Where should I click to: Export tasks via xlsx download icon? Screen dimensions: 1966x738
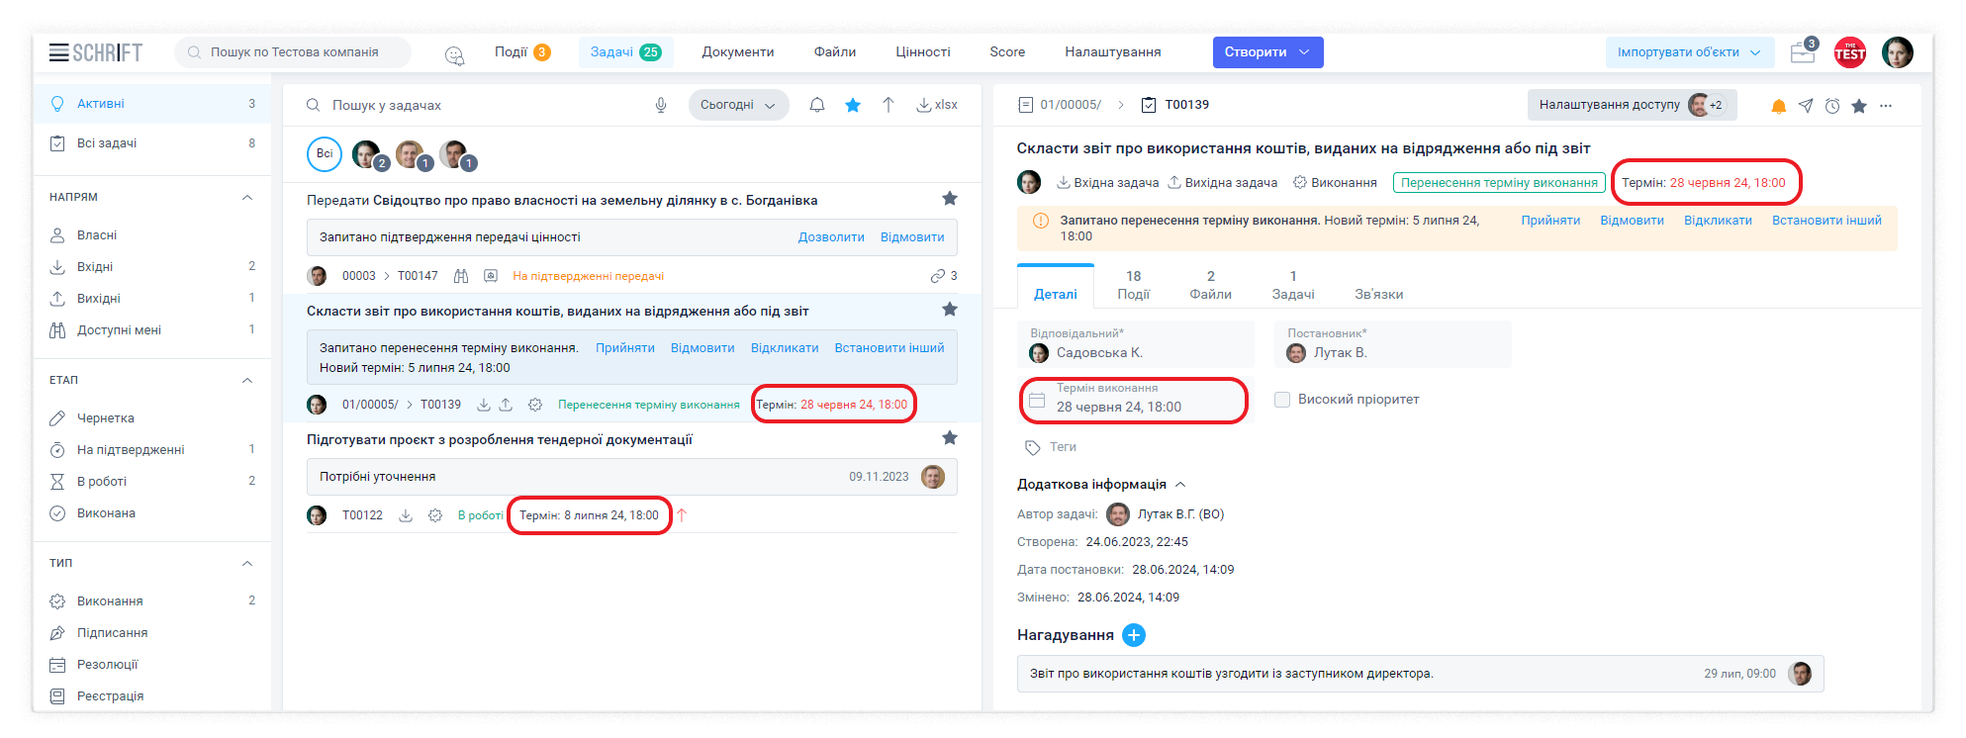coord(936,105)
